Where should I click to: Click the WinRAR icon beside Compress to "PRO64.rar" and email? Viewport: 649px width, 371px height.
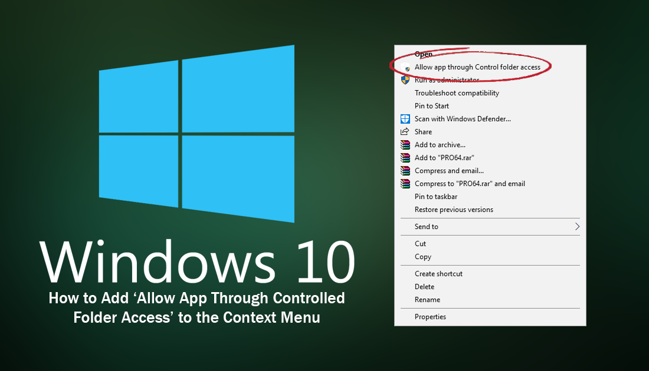[405, 183]
